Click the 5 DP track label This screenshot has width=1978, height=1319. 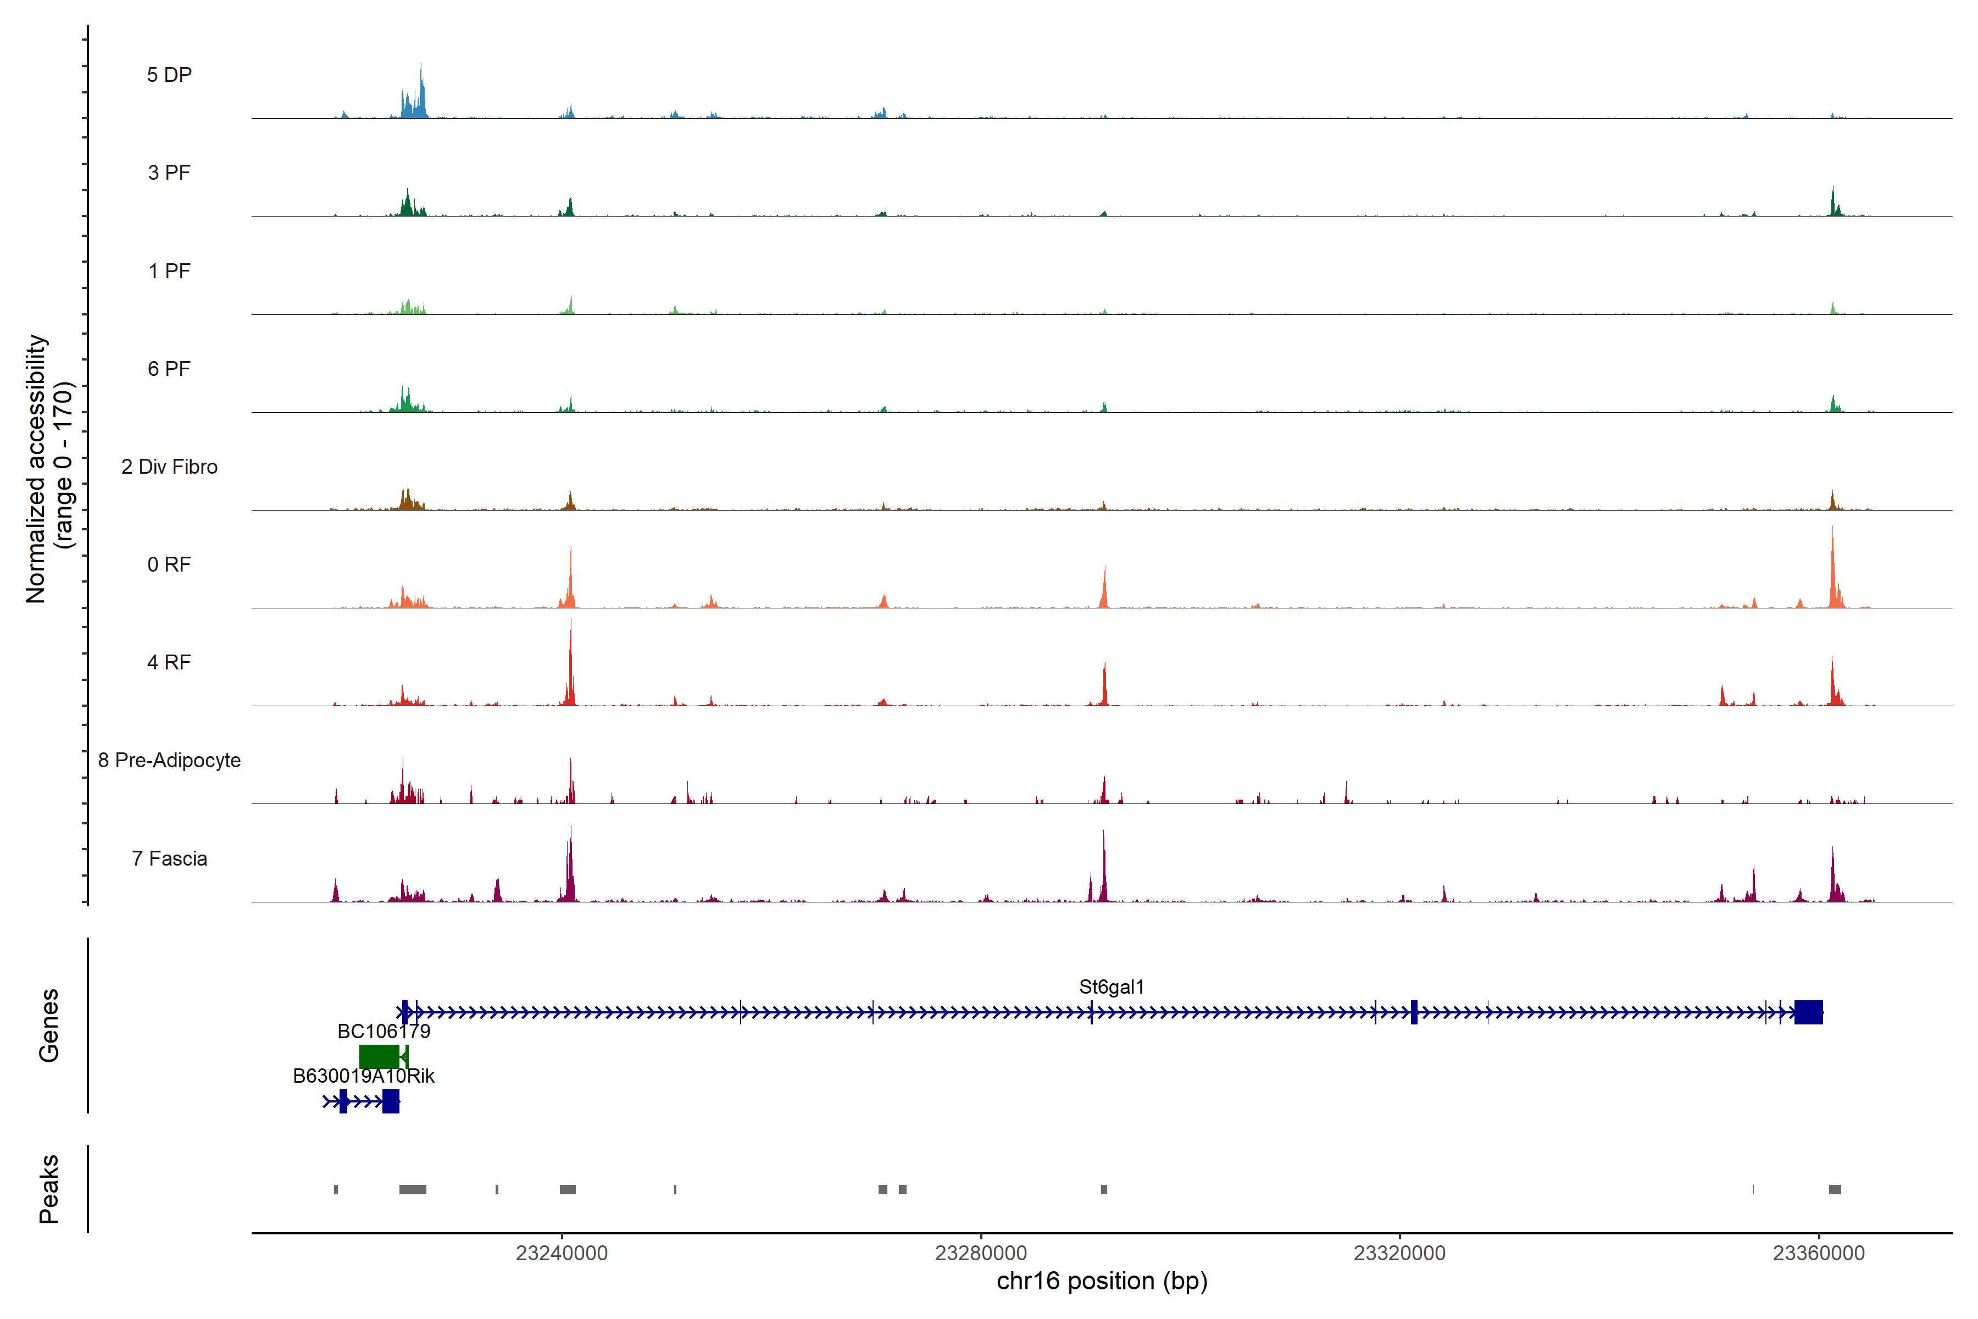click(169, 75)
